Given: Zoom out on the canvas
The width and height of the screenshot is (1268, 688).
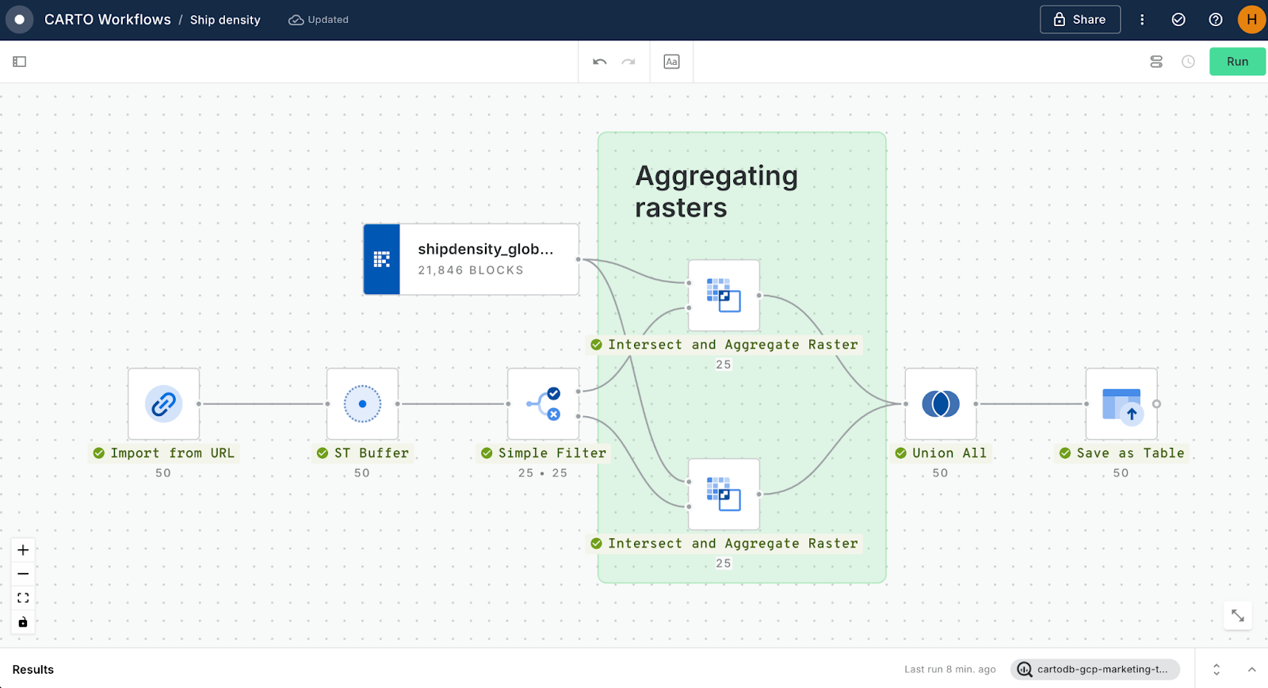Looking at the screenshot, I should pos(23,574).
